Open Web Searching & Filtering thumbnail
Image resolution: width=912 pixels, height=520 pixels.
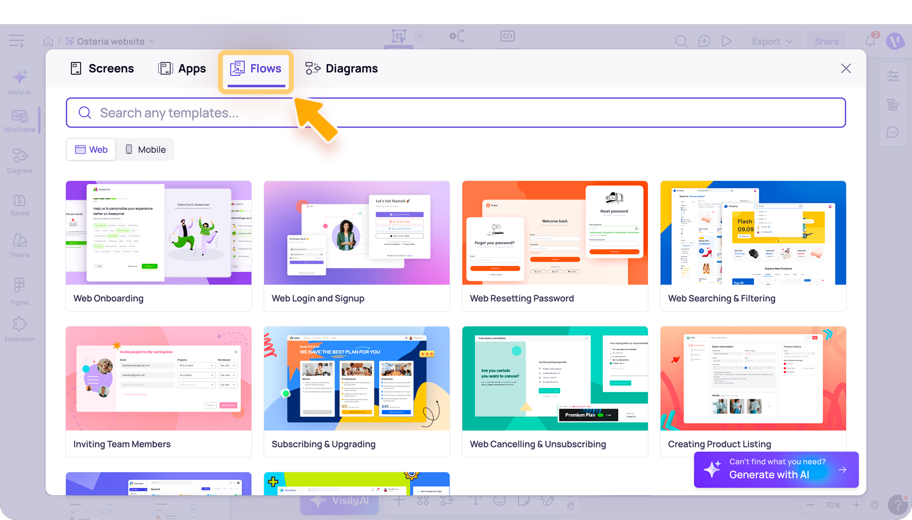(x=753, y=233)
